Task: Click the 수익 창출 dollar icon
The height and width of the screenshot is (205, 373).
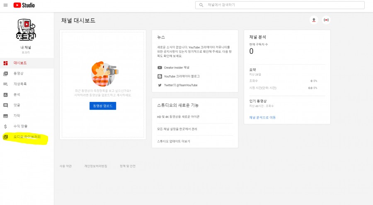Action: (5, 126)
